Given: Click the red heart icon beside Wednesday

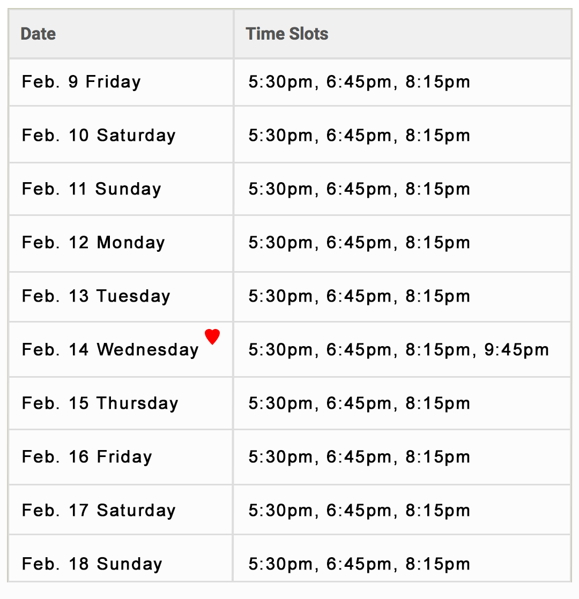Looking at the screenshot, I should (x=212, y=336).
